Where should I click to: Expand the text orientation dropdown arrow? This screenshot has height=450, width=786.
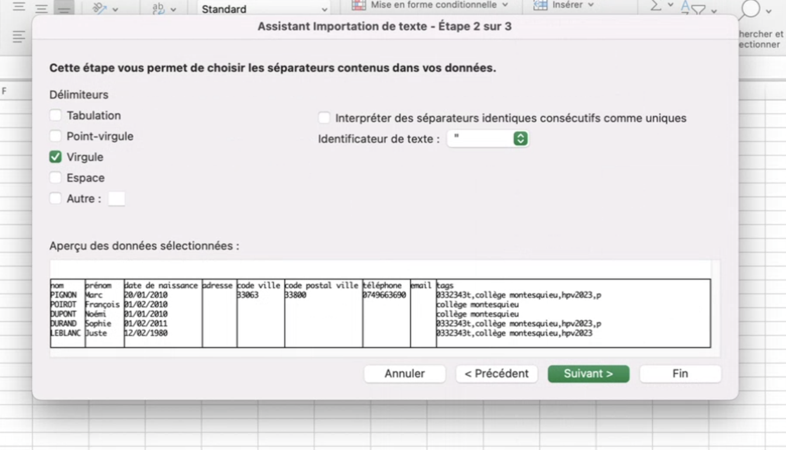click(115, 10)
